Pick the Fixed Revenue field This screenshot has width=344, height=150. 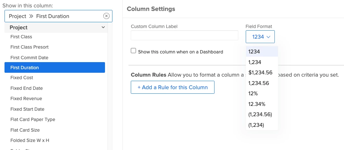[x=26, y=98]
